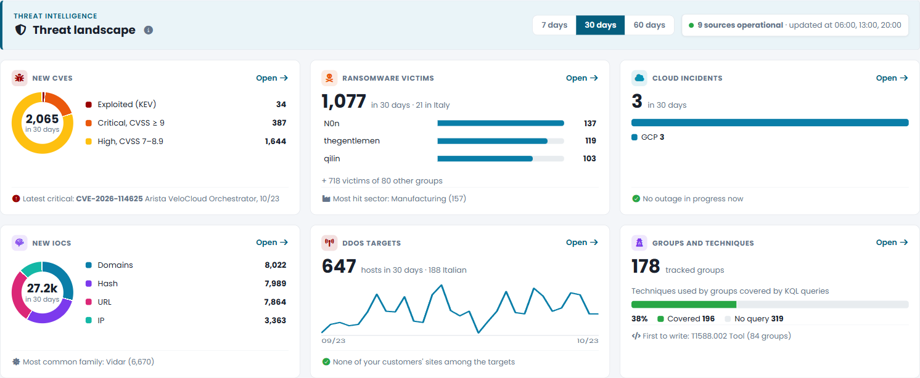The height and width of the screenshot is (378, 920).
Task: Click the IP value 3,363
Action: 275,321
